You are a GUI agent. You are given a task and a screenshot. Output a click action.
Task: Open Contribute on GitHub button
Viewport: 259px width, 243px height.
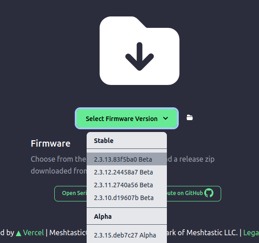pos(194,193)
